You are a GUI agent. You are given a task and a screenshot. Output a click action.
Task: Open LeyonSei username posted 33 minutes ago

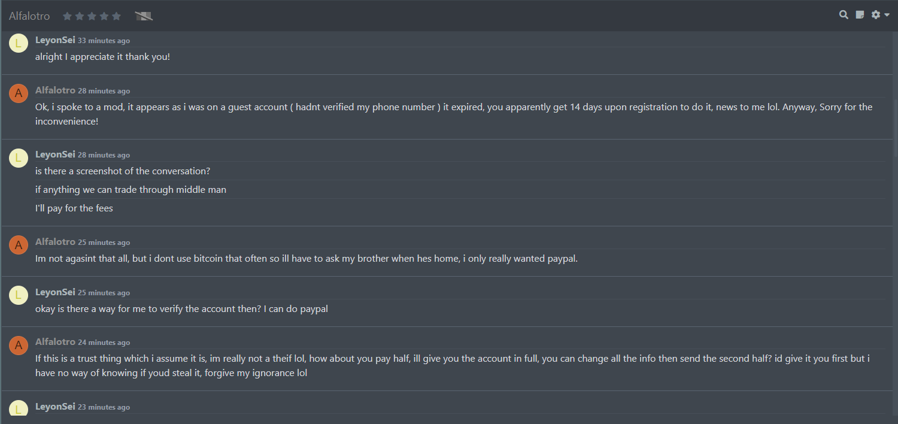pos(55,40)
